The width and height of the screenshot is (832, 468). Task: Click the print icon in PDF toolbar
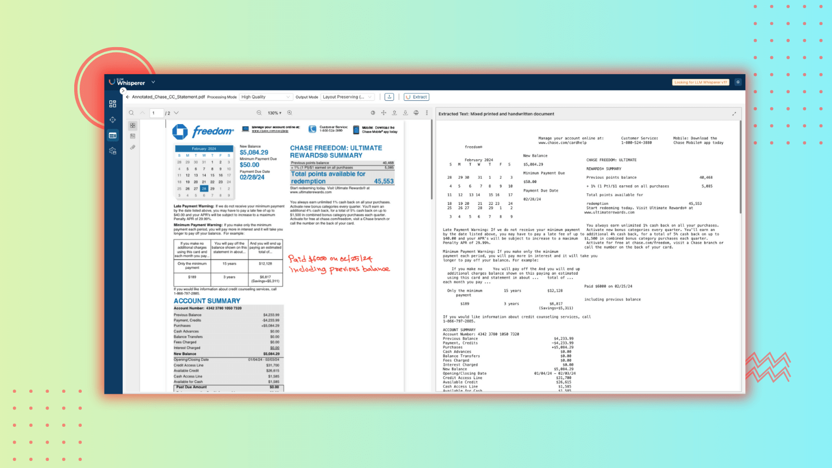point(416,113)
